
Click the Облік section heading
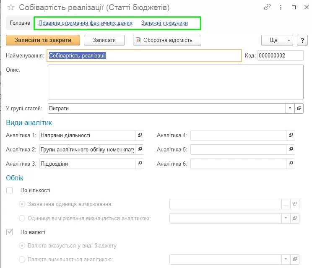coord(15,178)
